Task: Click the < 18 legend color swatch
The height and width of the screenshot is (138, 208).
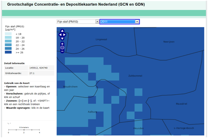Action: pyautogui.click(x=8, y=34)
